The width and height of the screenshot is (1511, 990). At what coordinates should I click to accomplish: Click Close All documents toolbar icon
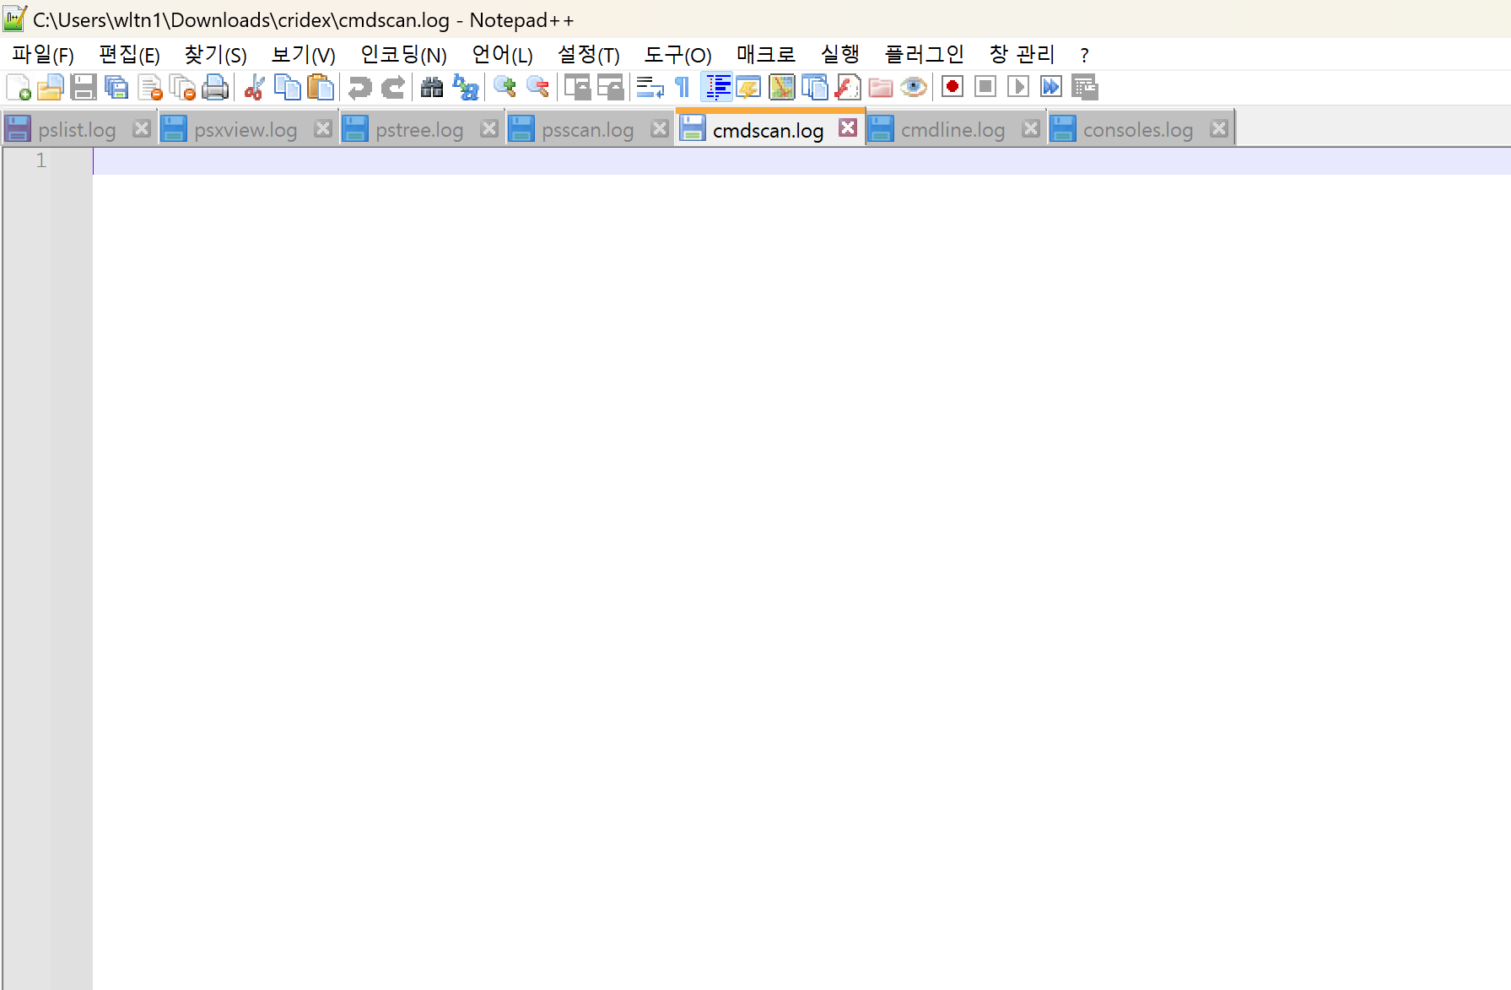pos(183,87)
